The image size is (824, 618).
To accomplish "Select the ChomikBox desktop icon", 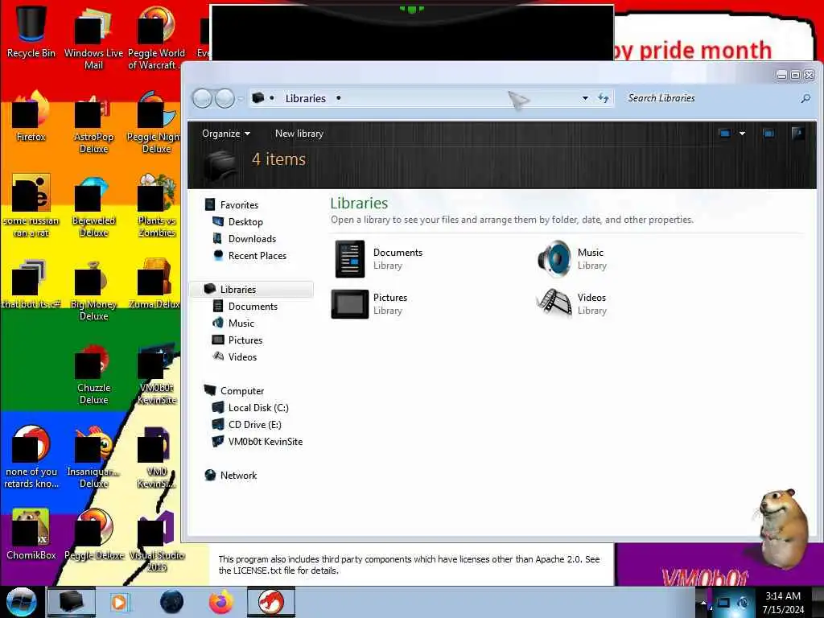I will tap(31, 534).
